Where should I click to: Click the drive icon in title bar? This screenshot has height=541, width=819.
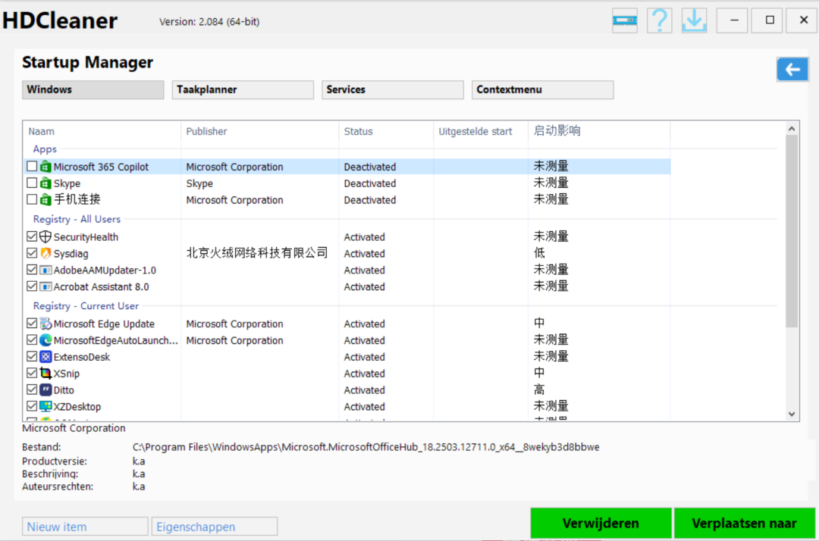(625, 21)
